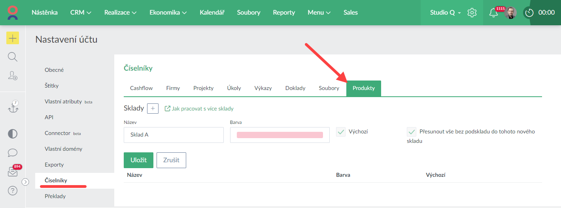
Task: Toggle the half-circle contrast icon
Action: 13,134
